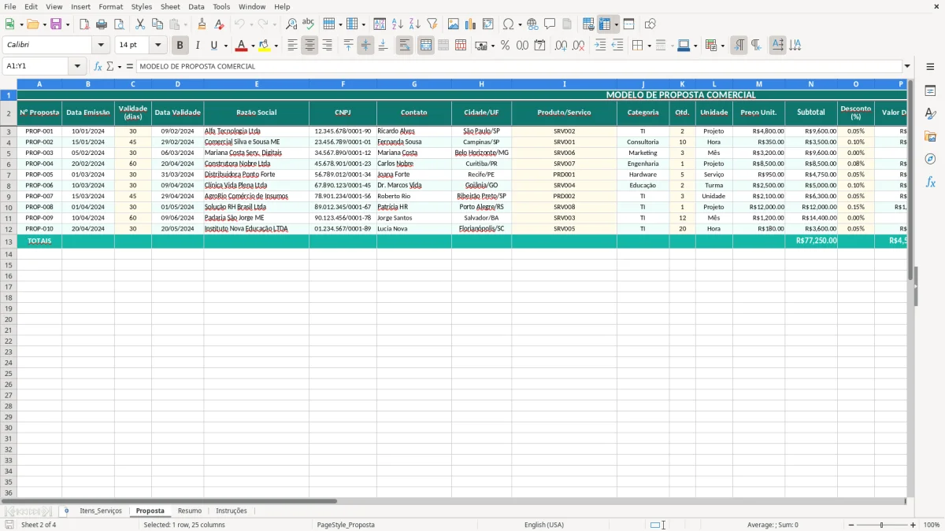Select row header 13
945x531 pixels.
(x=9, y=242)
